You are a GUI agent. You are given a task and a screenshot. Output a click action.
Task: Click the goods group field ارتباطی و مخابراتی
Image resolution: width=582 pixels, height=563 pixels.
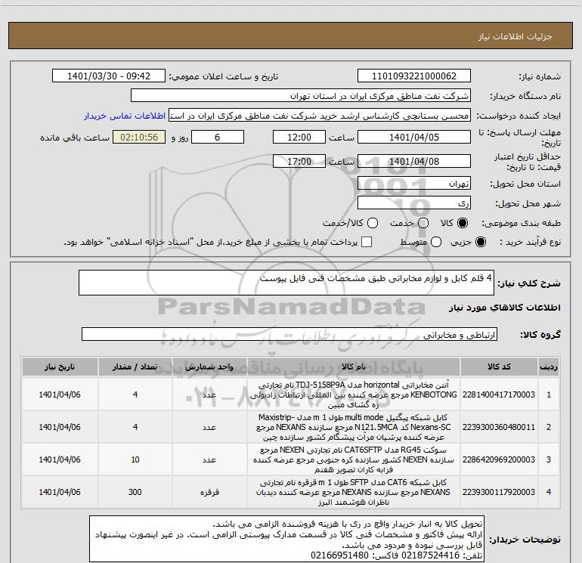pyautogui.click(x=289, y=334)
